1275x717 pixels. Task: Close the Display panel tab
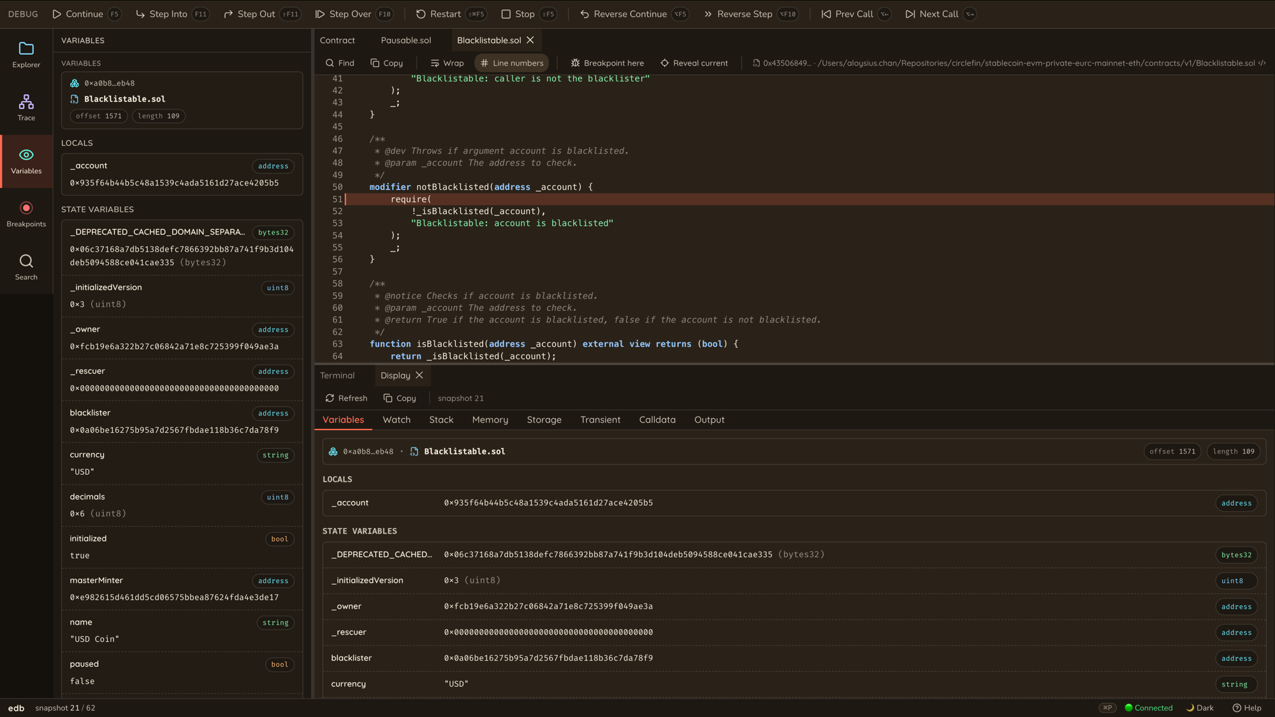[419, 375]
